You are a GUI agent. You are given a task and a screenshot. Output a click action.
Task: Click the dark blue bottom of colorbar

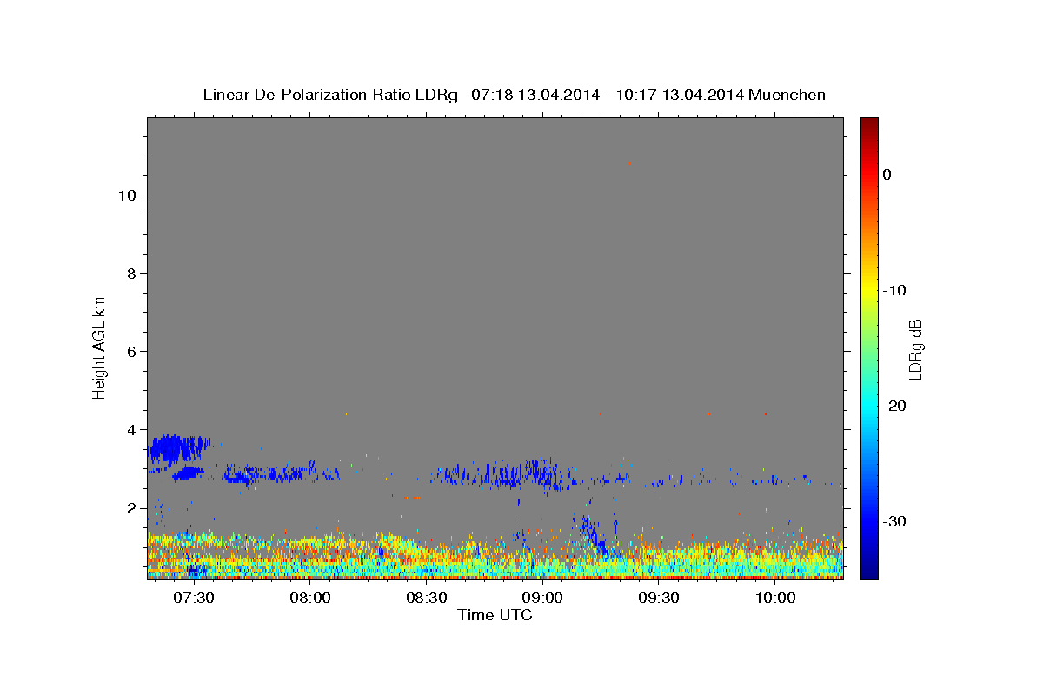point(869,572)
